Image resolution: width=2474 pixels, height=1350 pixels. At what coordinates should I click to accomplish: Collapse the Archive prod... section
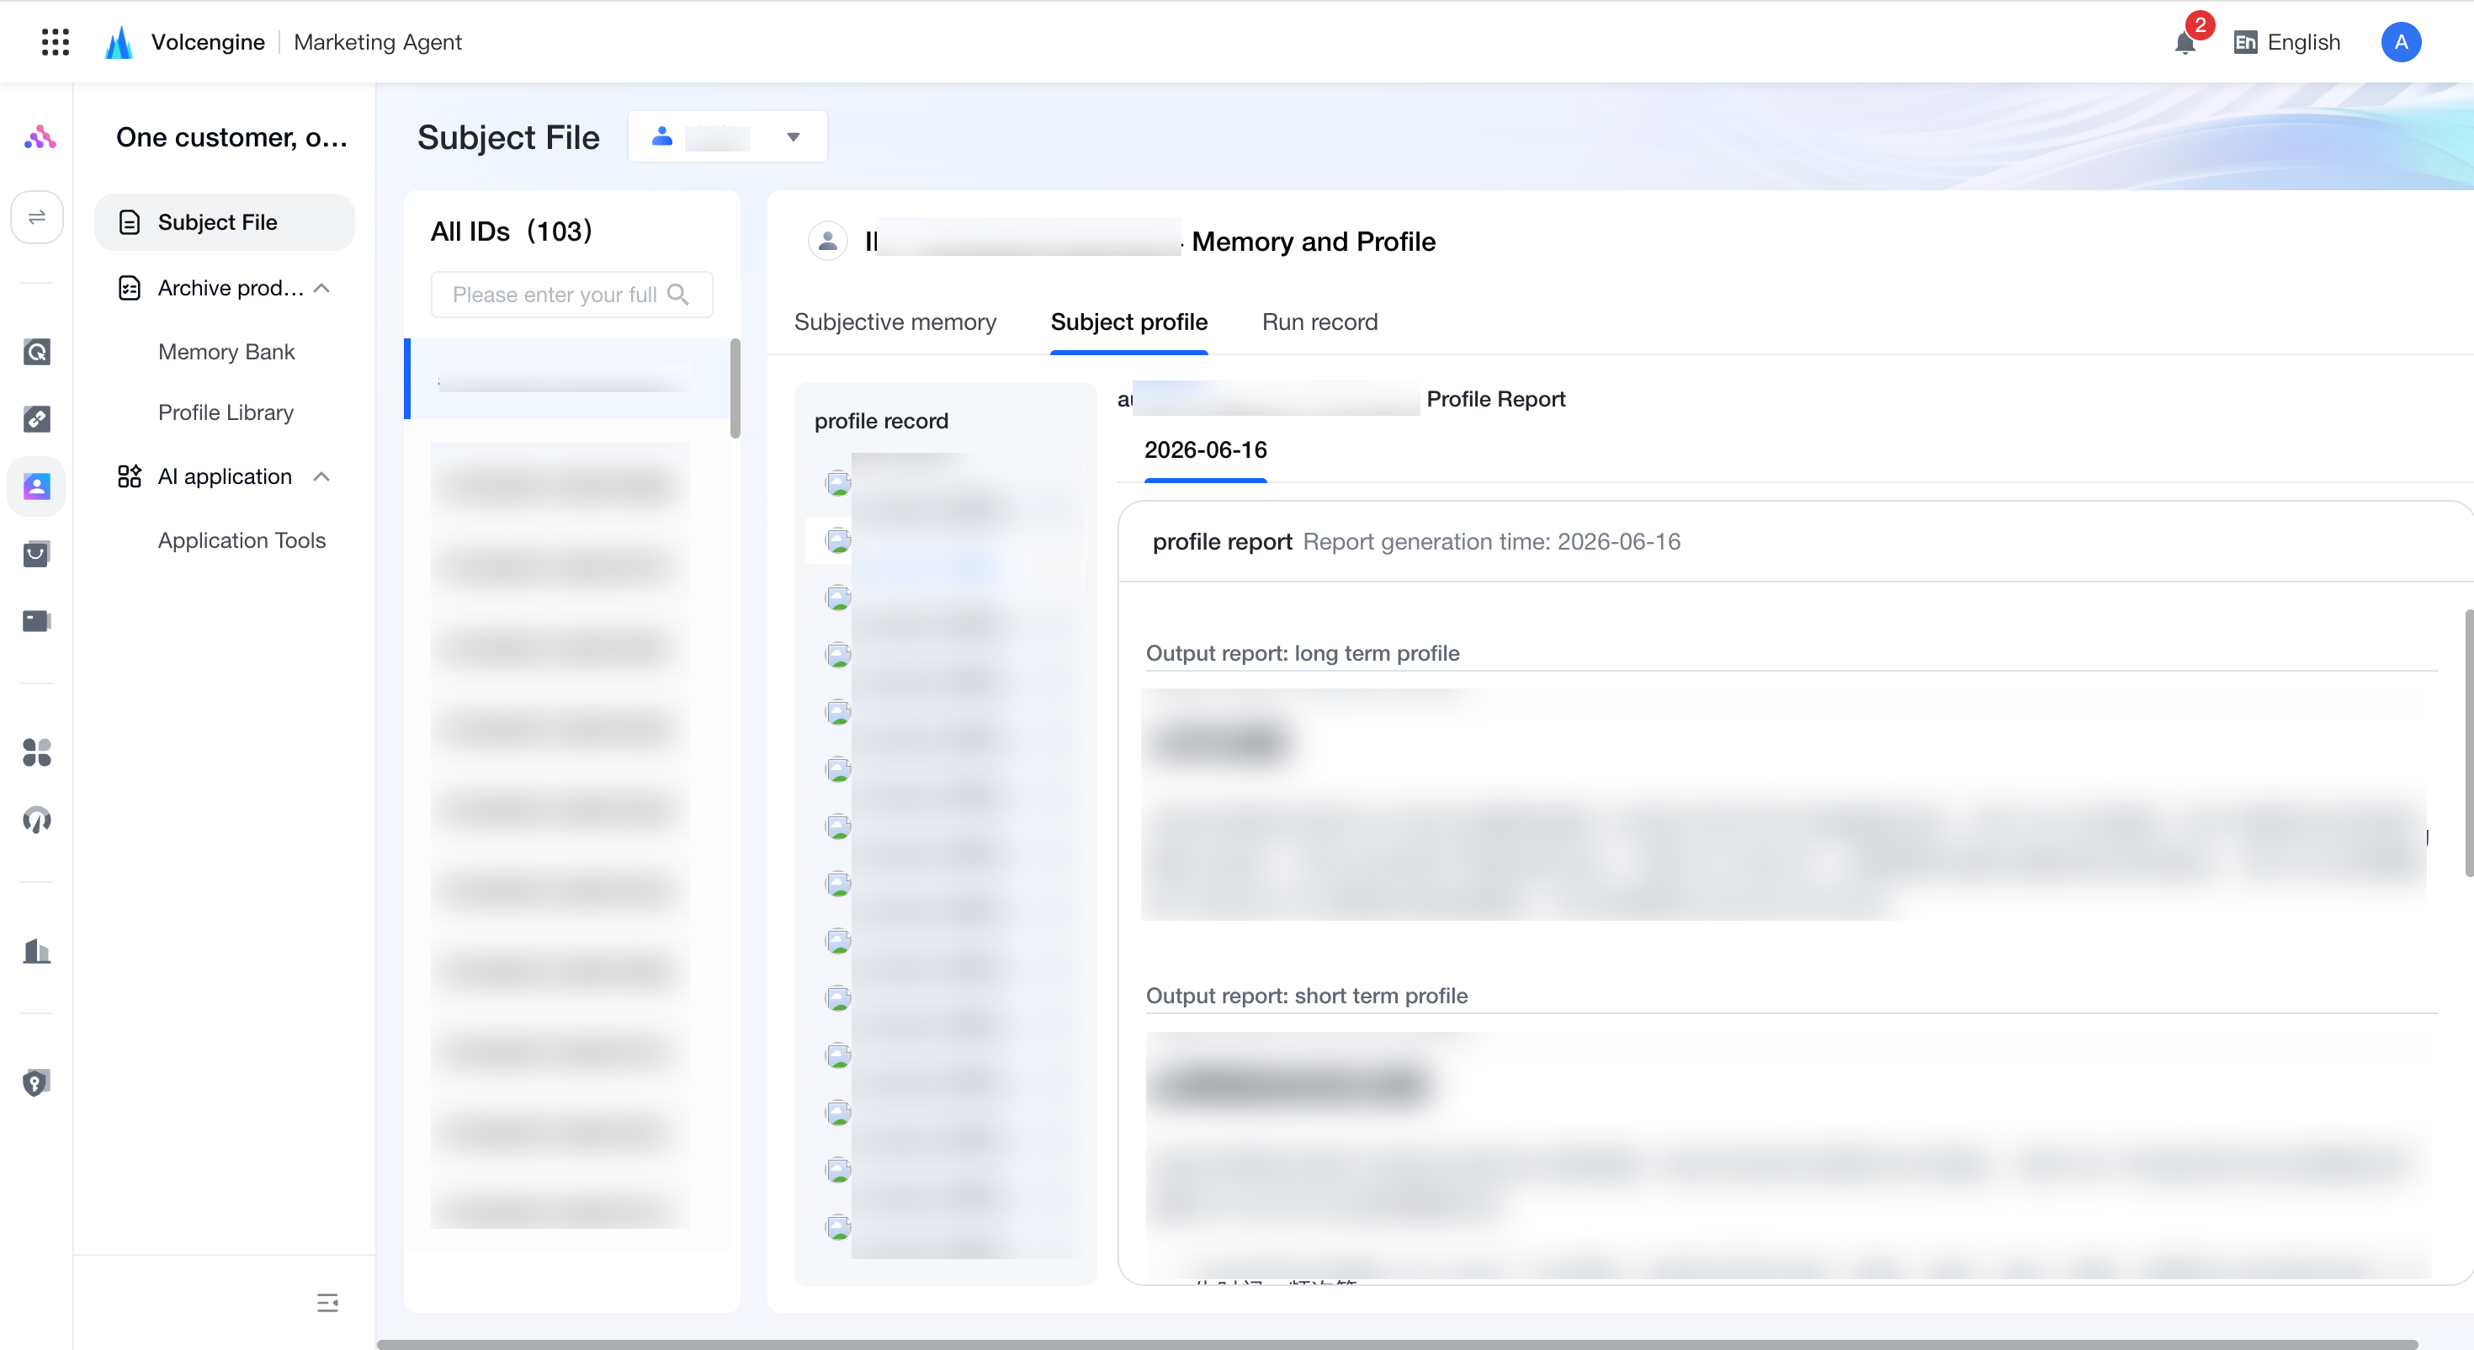pos(321,287)
